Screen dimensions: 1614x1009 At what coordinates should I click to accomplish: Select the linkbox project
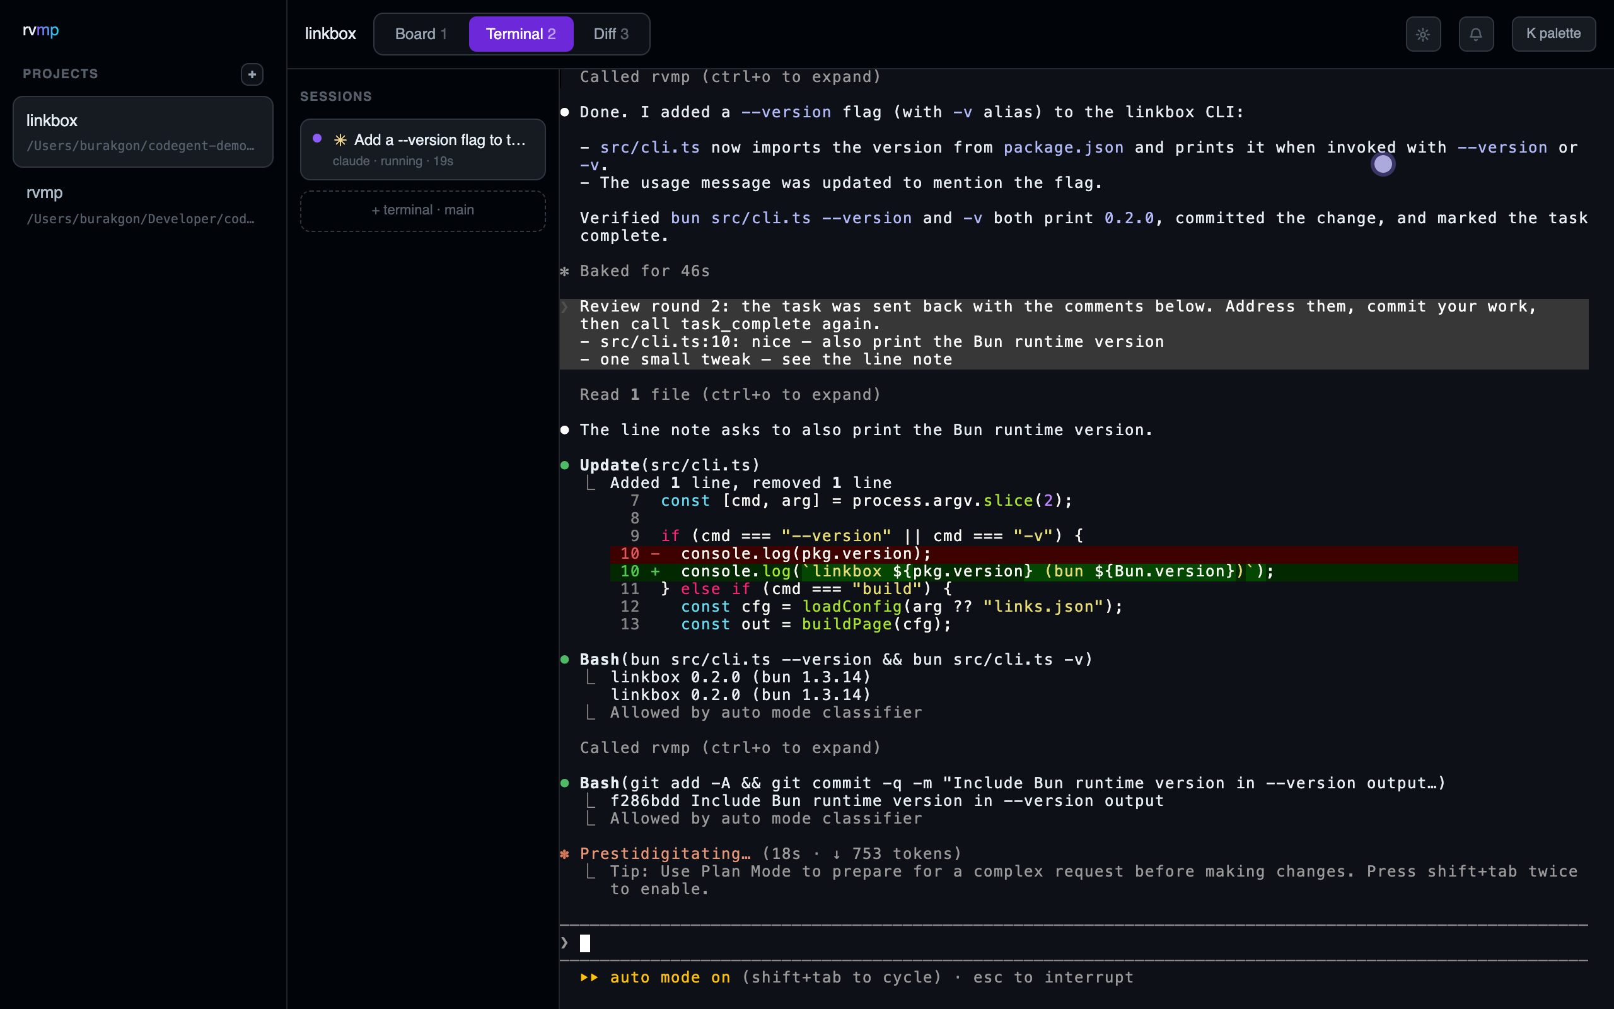(x=142, y=131)
